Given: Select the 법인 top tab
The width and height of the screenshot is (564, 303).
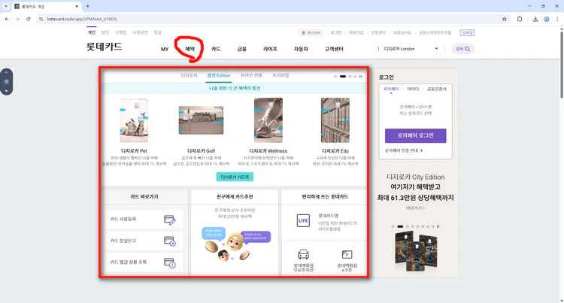Looking at the screenshot, I should point(105,32).
